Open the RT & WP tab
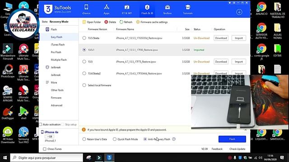This screenshot has height=162, width=289. (127, 9)
